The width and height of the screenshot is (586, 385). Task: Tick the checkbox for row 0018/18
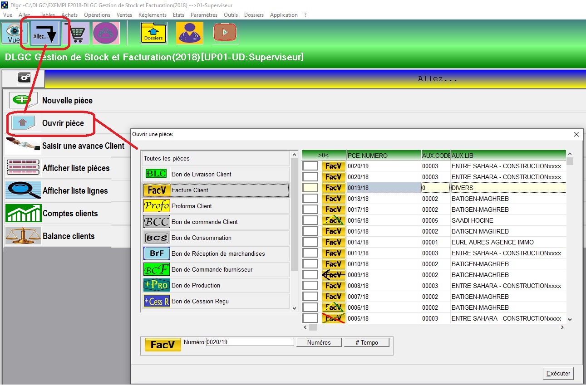(x=310, y=199)
